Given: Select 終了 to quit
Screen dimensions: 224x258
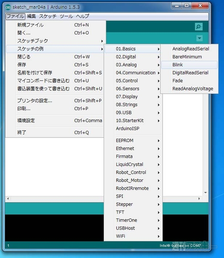Looking at the screenshot, I should (x=55, y=132).
